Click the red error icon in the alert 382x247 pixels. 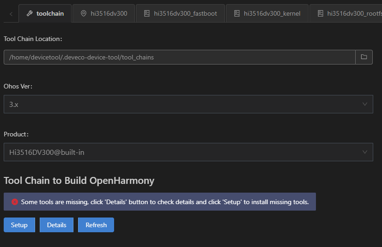click(x=15, y=202)
